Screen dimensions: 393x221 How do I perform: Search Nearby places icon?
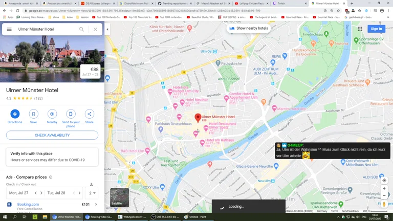(52, 114)
